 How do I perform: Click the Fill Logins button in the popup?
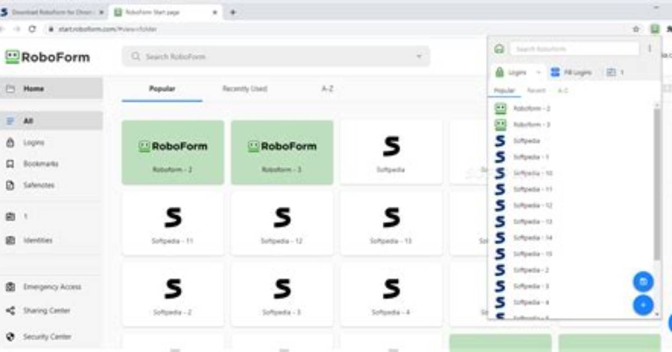(x=571, y=72)
